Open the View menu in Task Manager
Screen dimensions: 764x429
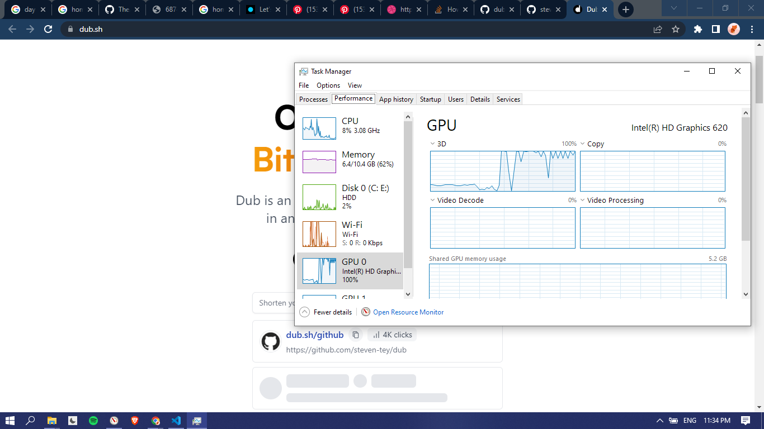point(355,85)
